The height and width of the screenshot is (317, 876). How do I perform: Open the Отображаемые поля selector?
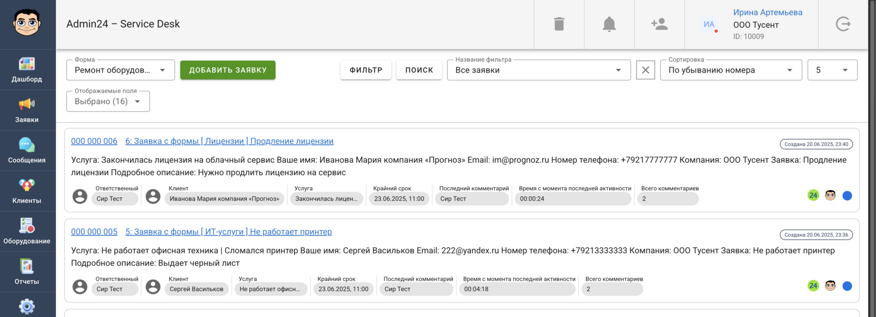pyautogui.click(x=108, y=102)
